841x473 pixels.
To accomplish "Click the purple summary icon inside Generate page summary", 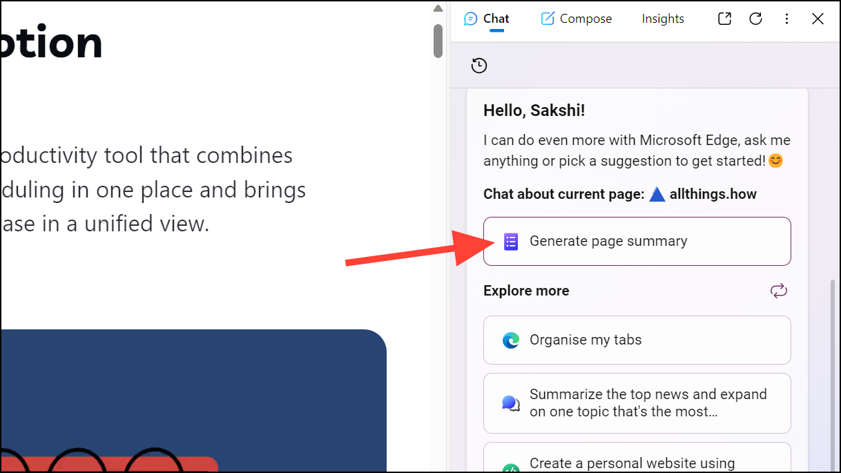I will (510, 241).
